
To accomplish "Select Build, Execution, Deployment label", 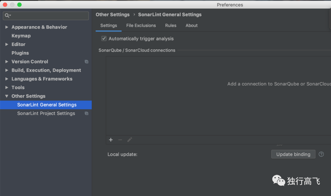I will (x=46, y=70).
